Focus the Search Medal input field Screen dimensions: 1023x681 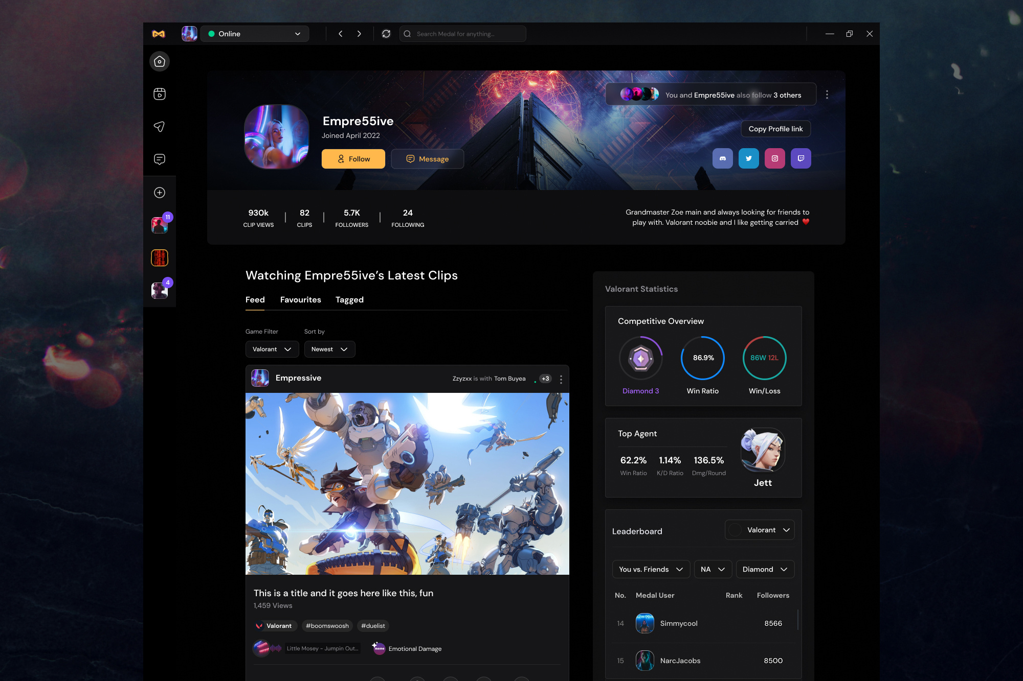(462, 34)
